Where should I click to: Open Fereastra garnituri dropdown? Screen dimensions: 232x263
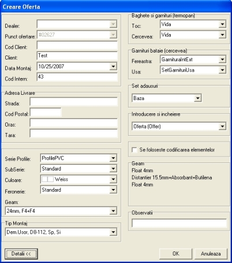(222, 60)
